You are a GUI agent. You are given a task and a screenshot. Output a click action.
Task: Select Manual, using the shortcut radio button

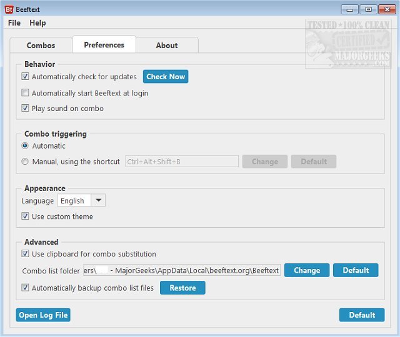coord(25,162)
